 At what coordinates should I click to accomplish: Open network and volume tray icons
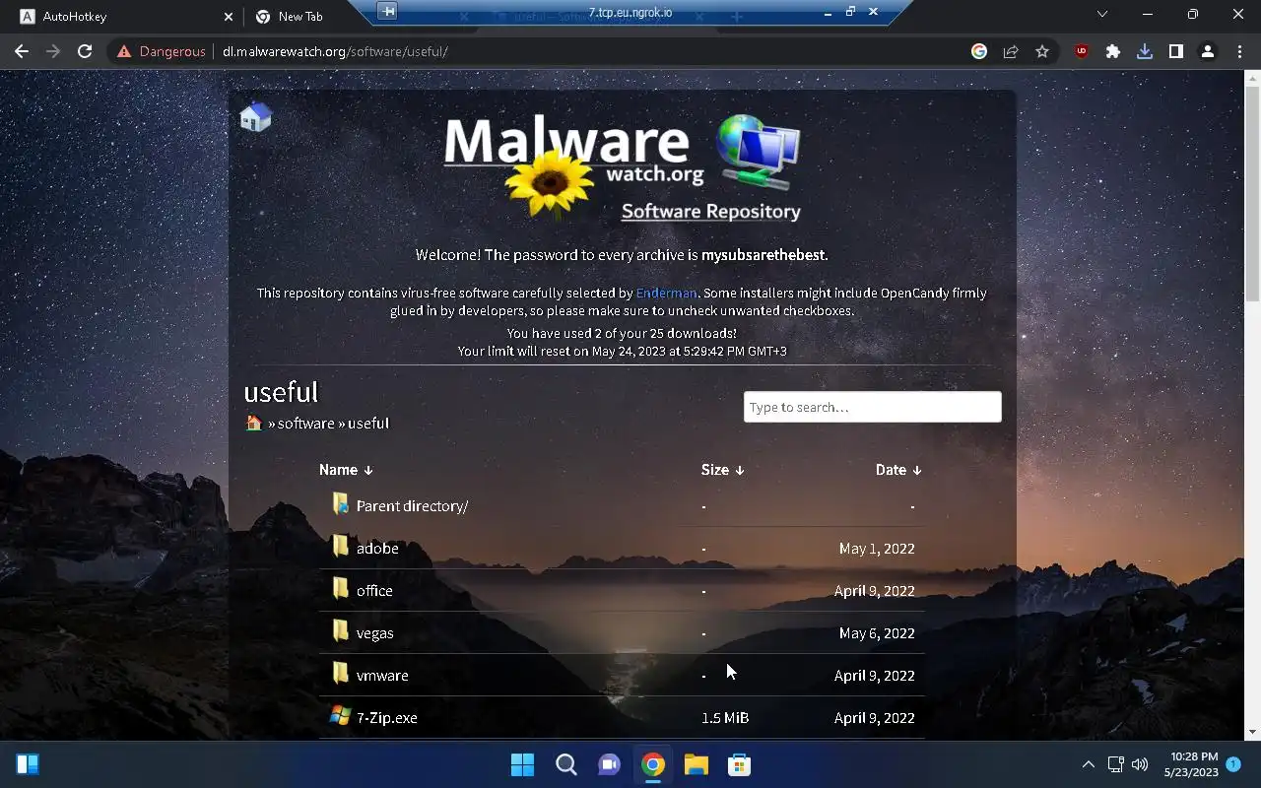pos(1127,764)
